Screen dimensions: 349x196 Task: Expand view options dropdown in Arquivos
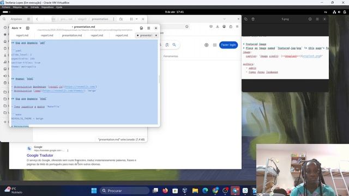[x=137, y=19]
